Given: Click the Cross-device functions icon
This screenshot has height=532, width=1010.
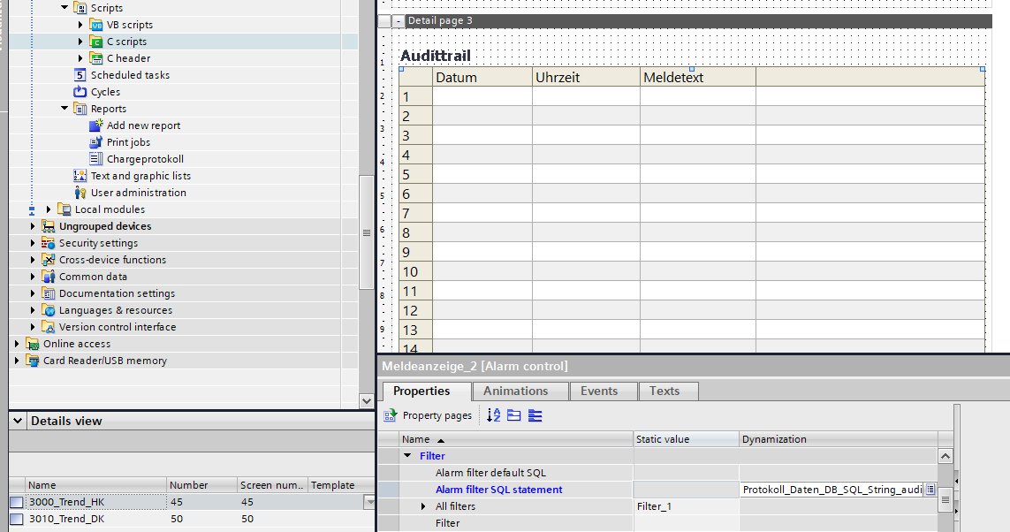Looking at the screenshot, I should click(49, 260).
